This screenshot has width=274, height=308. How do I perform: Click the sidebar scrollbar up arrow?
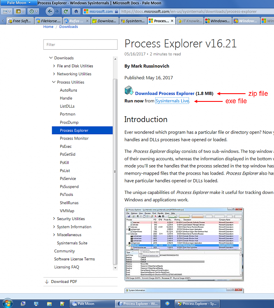click(115, 59)
